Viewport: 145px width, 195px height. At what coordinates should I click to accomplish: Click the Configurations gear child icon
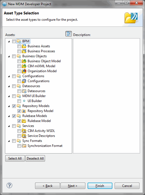click(24, 81)
